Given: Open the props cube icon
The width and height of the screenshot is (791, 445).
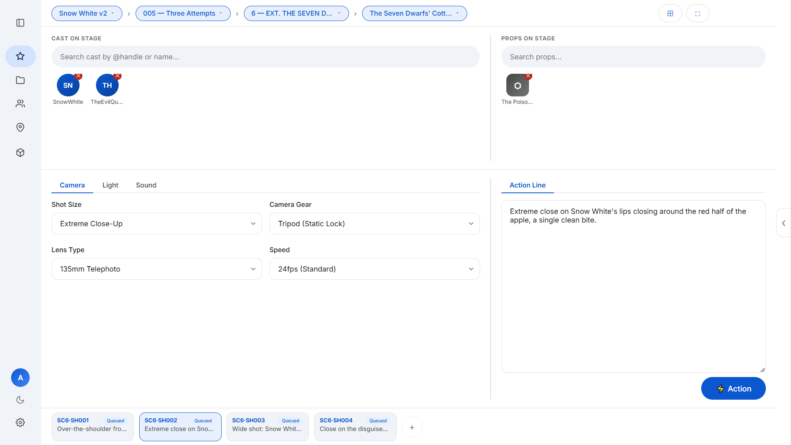Looking at the screenshot, I should [x=20, y=153].
